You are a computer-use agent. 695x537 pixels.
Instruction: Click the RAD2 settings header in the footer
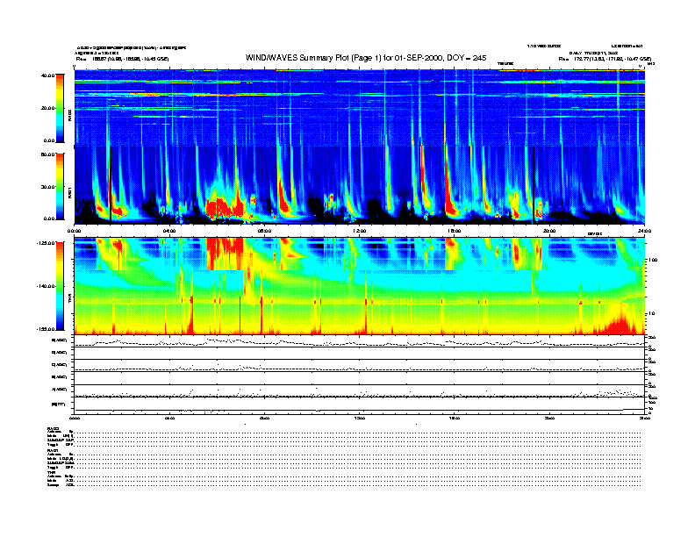[x=54, y=428]
